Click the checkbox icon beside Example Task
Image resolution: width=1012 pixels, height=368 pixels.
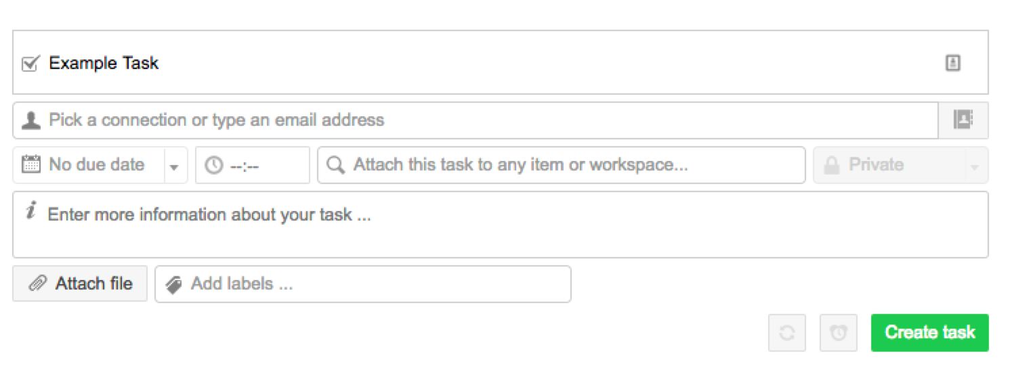pos(30,64)
